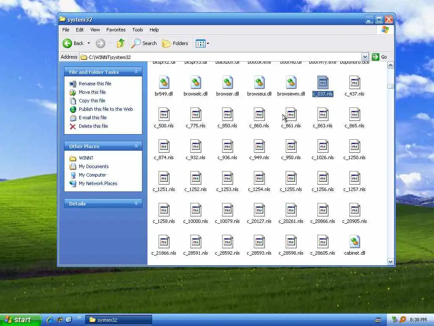This screenshot has width=434, height=326.
Task: Select the c_936.nls file icon
Action: tap(228, 146)
